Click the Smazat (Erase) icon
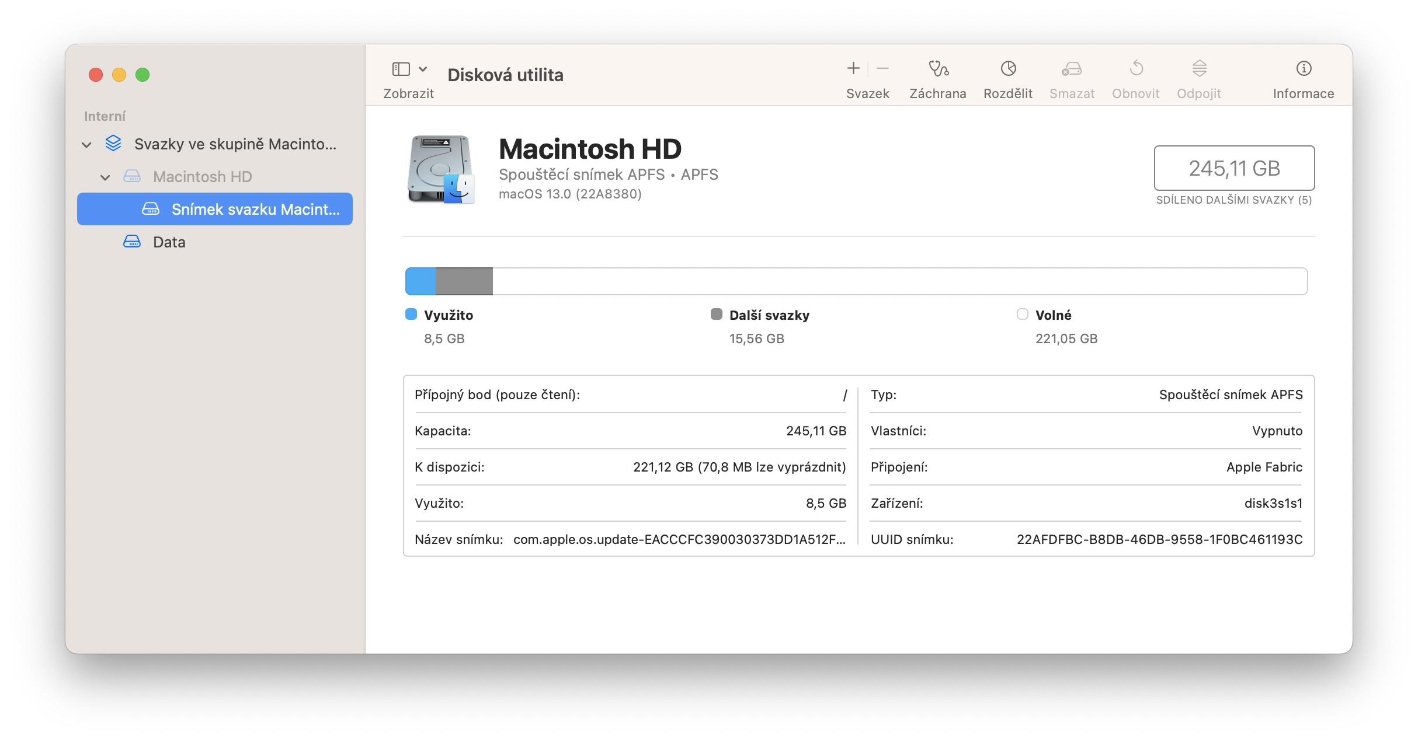 (x=1072, y=76)
